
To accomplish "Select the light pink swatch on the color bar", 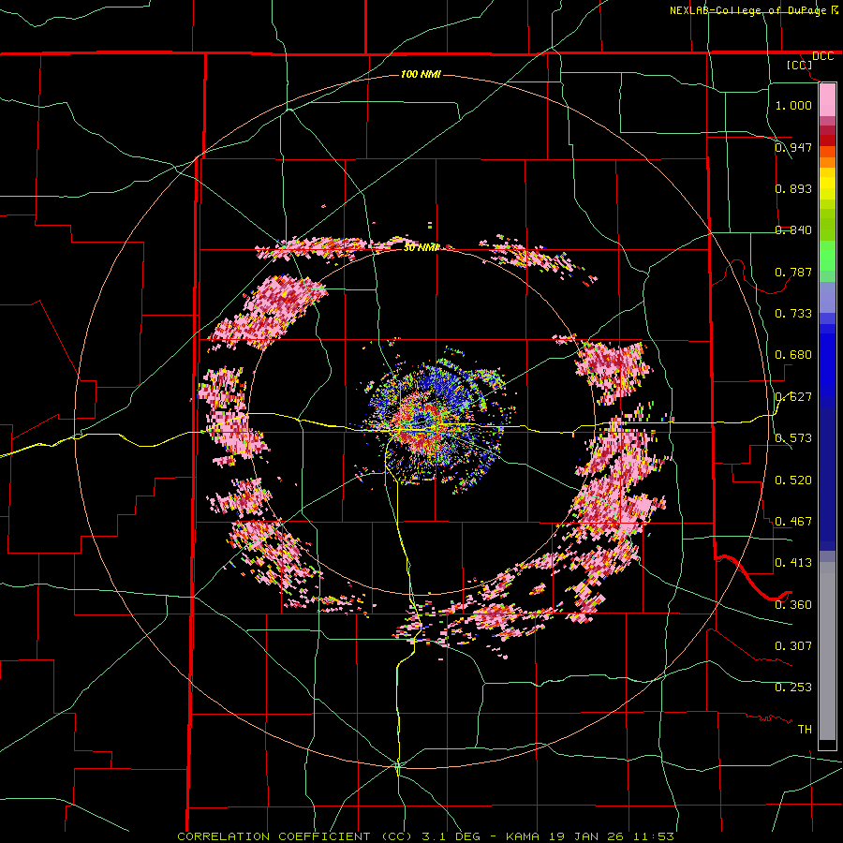I will point(827,100).
